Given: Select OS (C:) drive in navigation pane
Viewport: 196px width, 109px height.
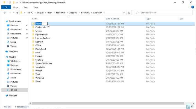Looking at the screenshot, I should [13, 90].
